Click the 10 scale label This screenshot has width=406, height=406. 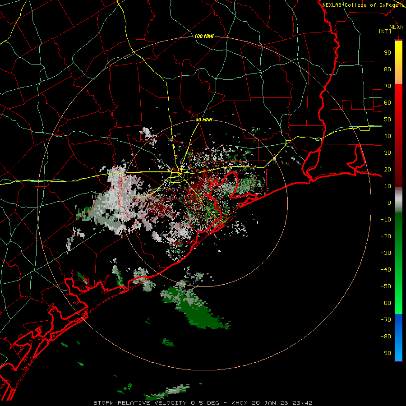(388, 186)
